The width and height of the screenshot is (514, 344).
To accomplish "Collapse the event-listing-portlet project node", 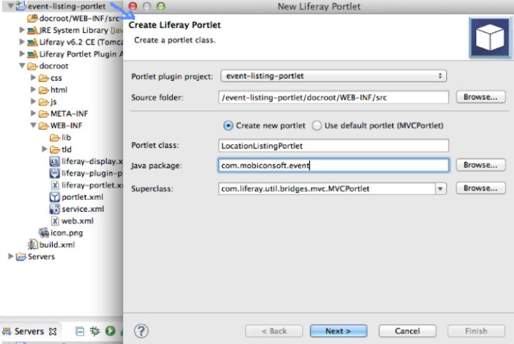I will (x=11, y=6).
